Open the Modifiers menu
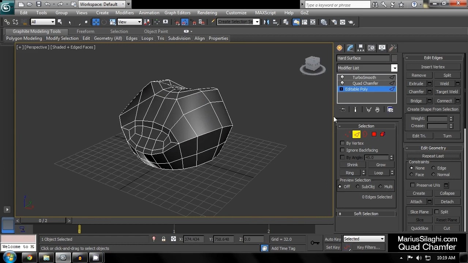468x263 pixels. pyautogui.click(x=124, y=12)
